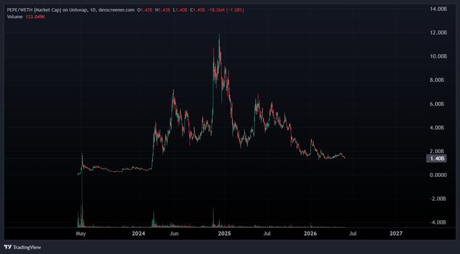Click the 10.00B price axis label
This screenshot has height=254, width=460.
click(x=438, y=56)
